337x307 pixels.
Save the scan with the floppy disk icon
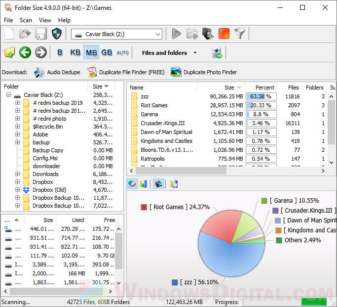click(41, 34)
